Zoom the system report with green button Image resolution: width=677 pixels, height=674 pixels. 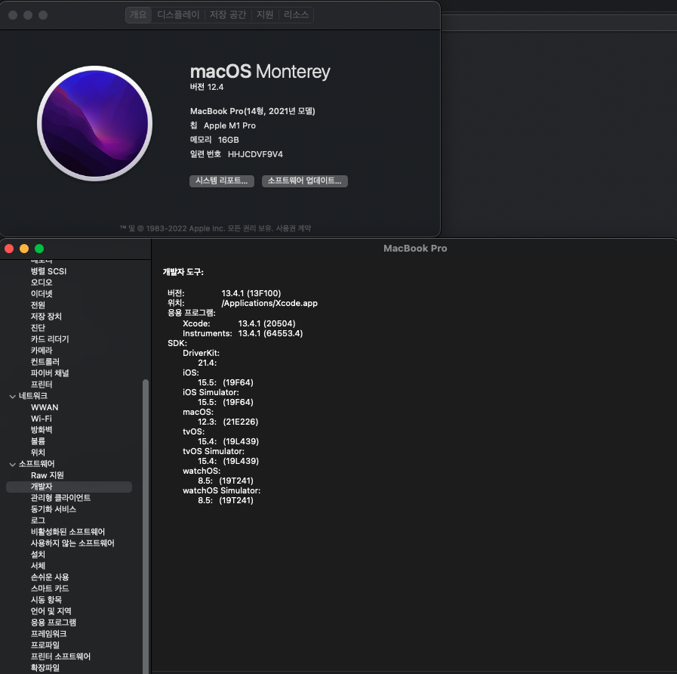click(39, 249)
